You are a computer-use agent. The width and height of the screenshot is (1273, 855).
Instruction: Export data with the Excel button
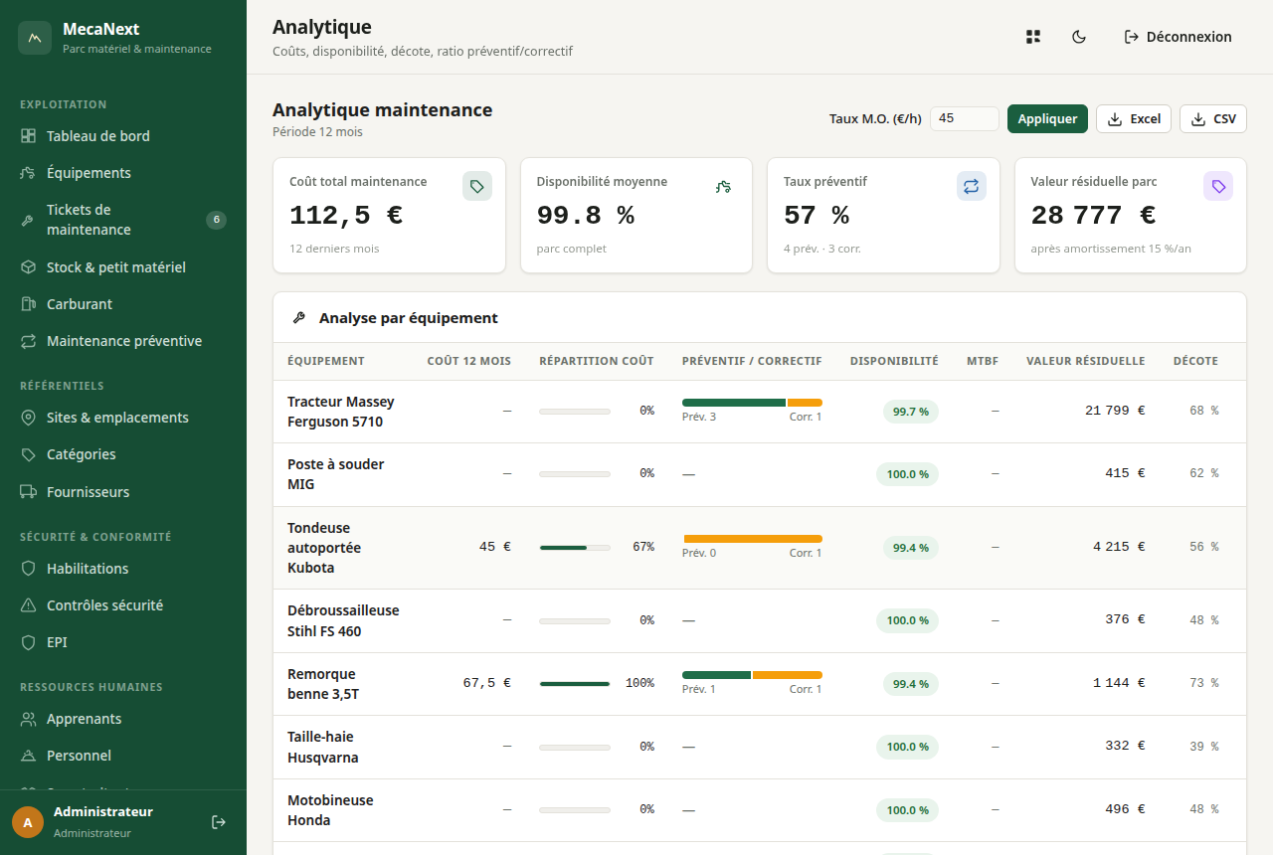(x=1134, y=118)
